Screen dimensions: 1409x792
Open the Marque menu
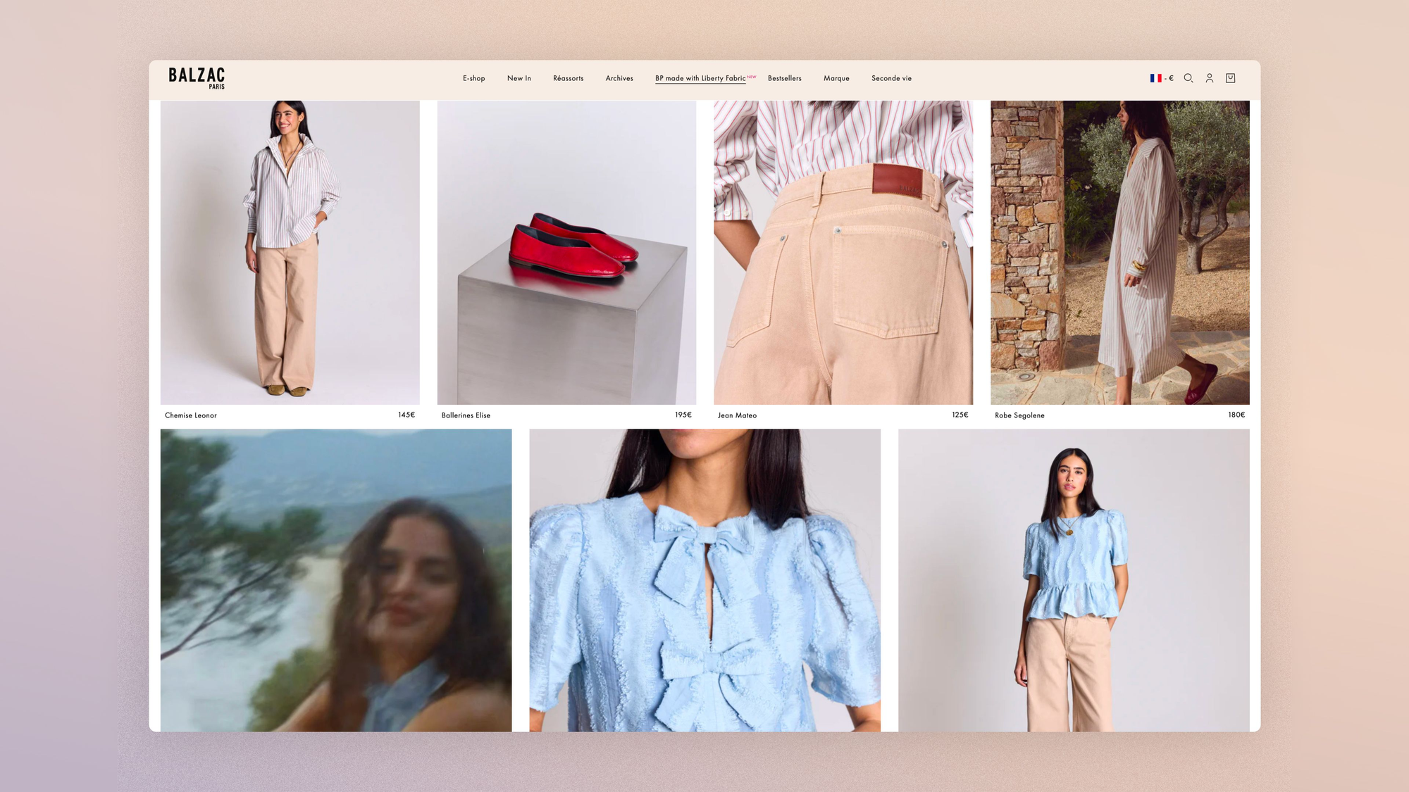836,78
